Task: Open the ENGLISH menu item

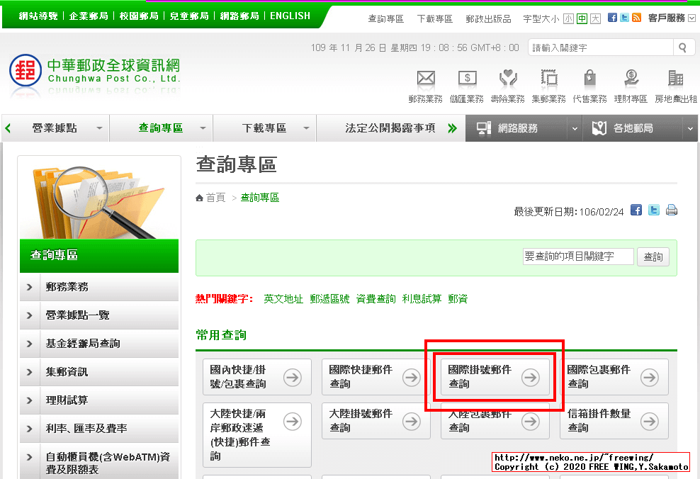Action: (290, 16)
